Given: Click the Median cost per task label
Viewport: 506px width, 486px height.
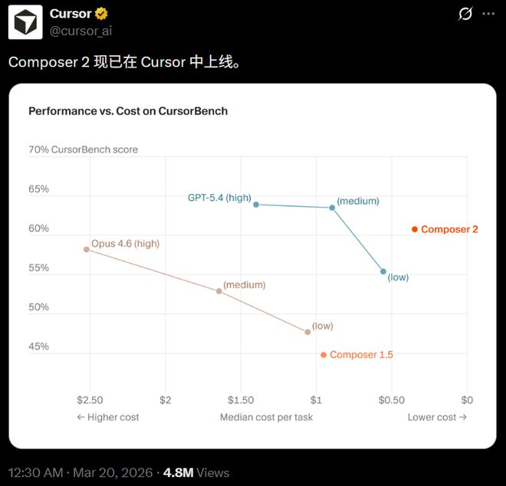Looking at the screenshot, I should click(x=266, y=417).
